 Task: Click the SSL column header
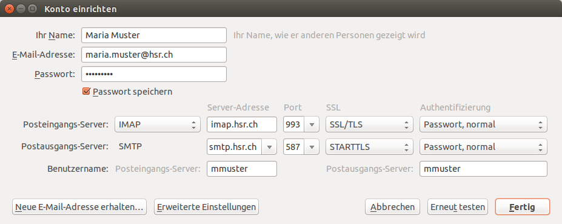[333, 107]
